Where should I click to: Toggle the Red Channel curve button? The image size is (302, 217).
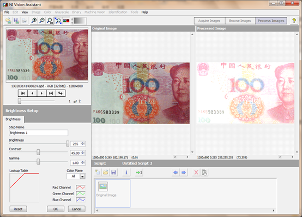point(81,187)
